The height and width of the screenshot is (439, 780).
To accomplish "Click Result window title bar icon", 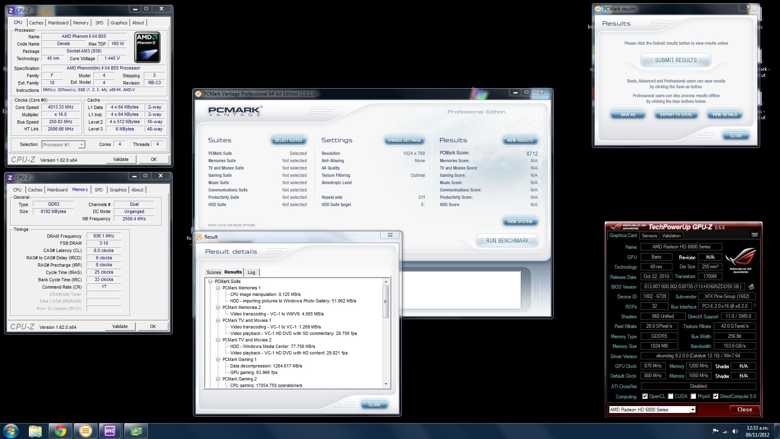I will point(199,237).
